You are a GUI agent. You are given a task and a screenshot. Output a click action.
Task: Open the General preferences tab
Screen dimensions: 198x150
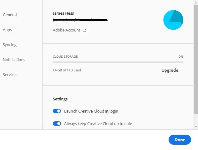point(10,15)
